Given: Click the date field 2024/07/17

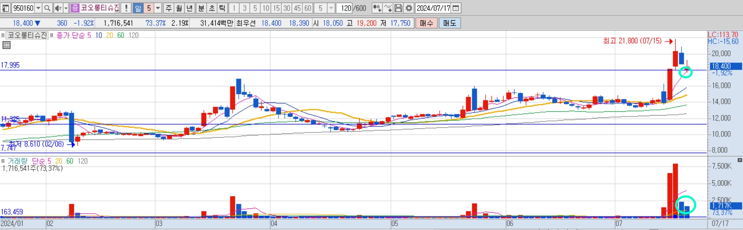Looking at the screenshot, I should (433, 8).
